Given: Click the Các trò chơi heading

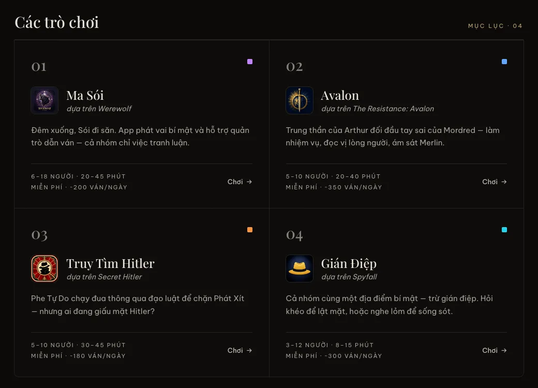Looking at the screenshot, I should point(56,22).
